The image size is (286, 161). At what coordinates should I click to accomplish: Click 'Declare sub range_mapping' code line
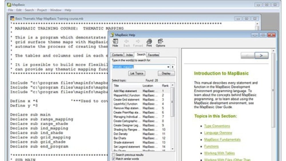(41, 119)
